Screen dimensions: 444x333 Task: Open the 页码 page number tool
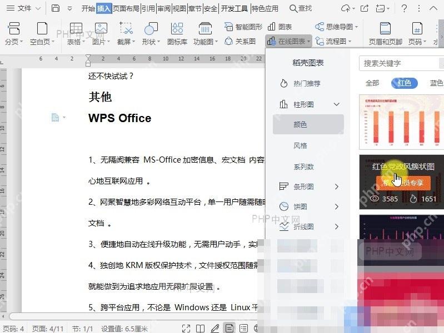click(x=417, y=34)
